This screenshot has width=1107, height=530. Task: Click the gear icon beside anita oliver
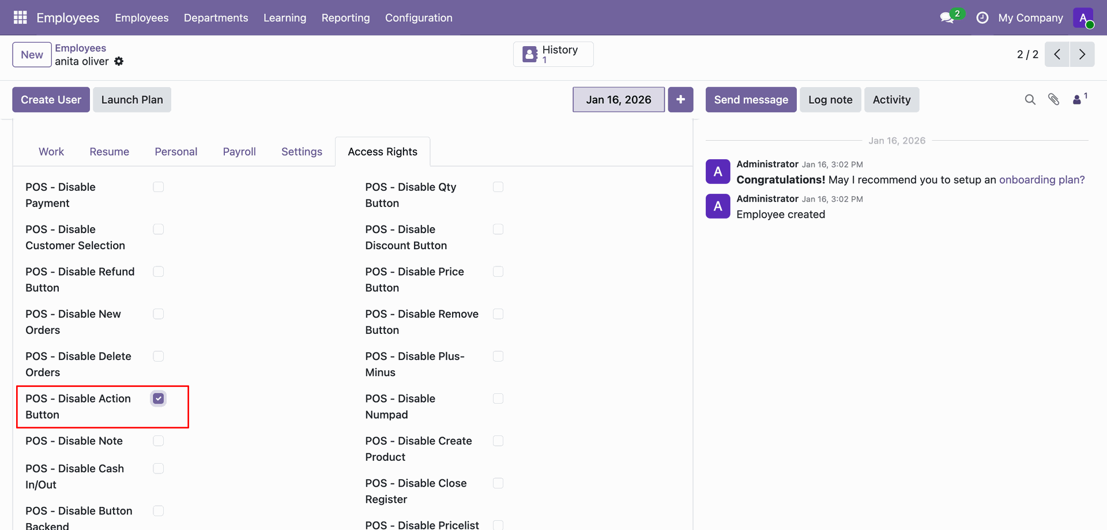click(x=119, y=61)
